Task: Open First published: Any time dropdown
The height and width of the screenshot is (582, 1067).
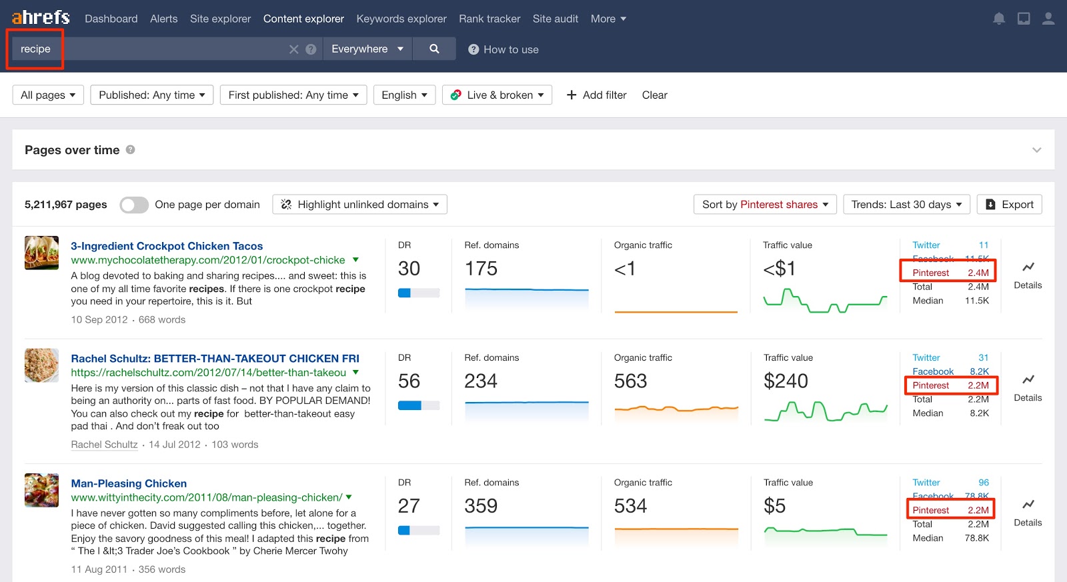Action: tap(293, 95)
